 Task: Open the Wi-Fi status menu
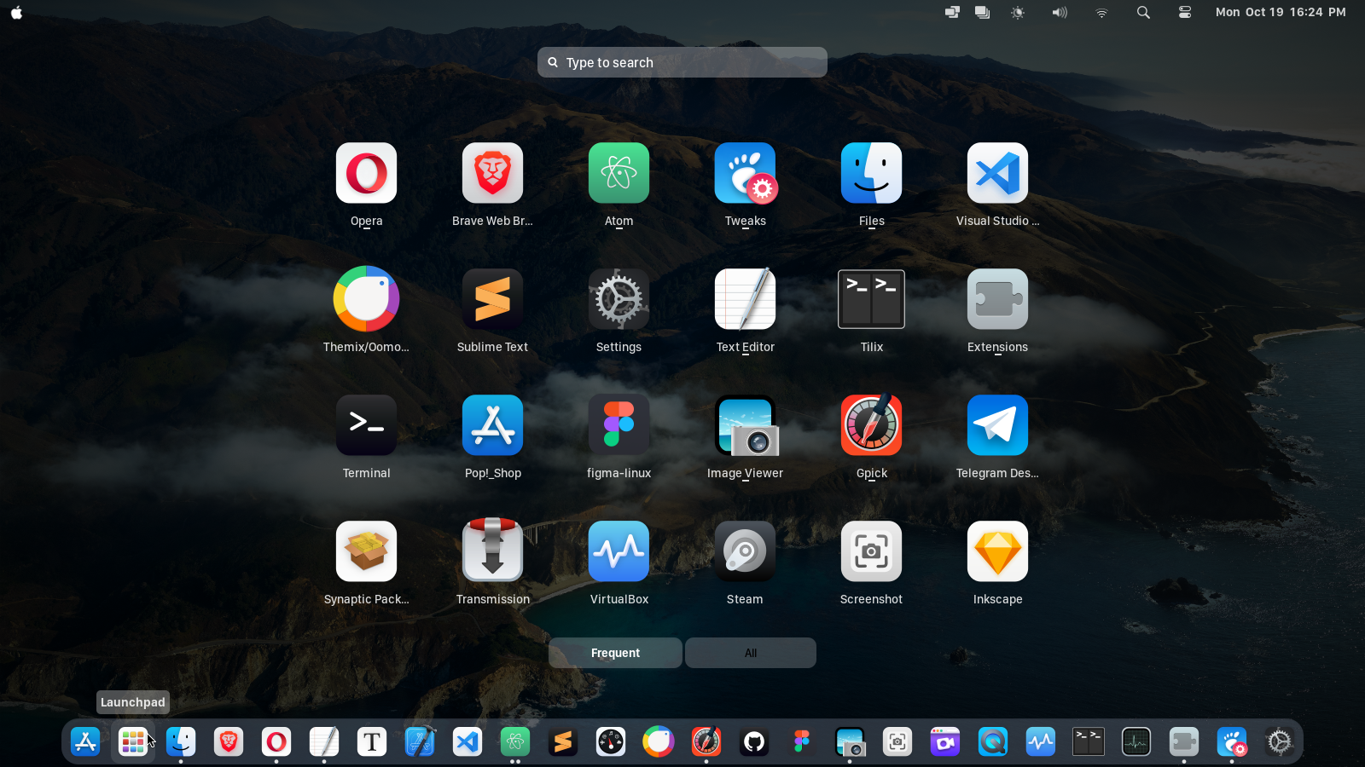pos(1101,12)
